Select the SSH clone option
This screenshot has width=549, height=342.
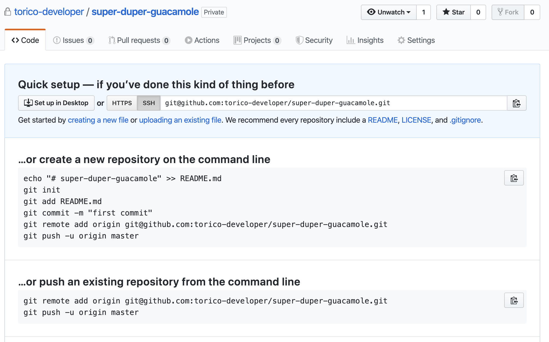click(149, 103)
